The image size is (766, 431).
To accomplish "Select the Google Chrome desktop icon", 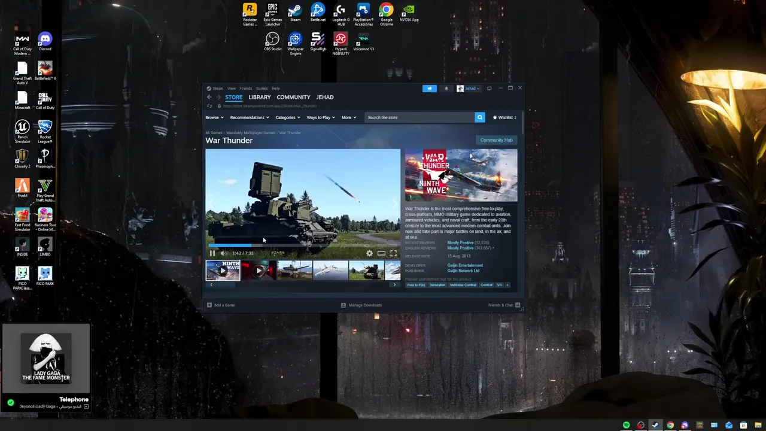I will 386,14.
